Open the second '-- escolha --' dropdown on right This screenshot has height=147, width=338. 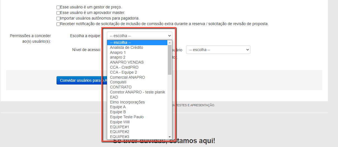[218, 50]
